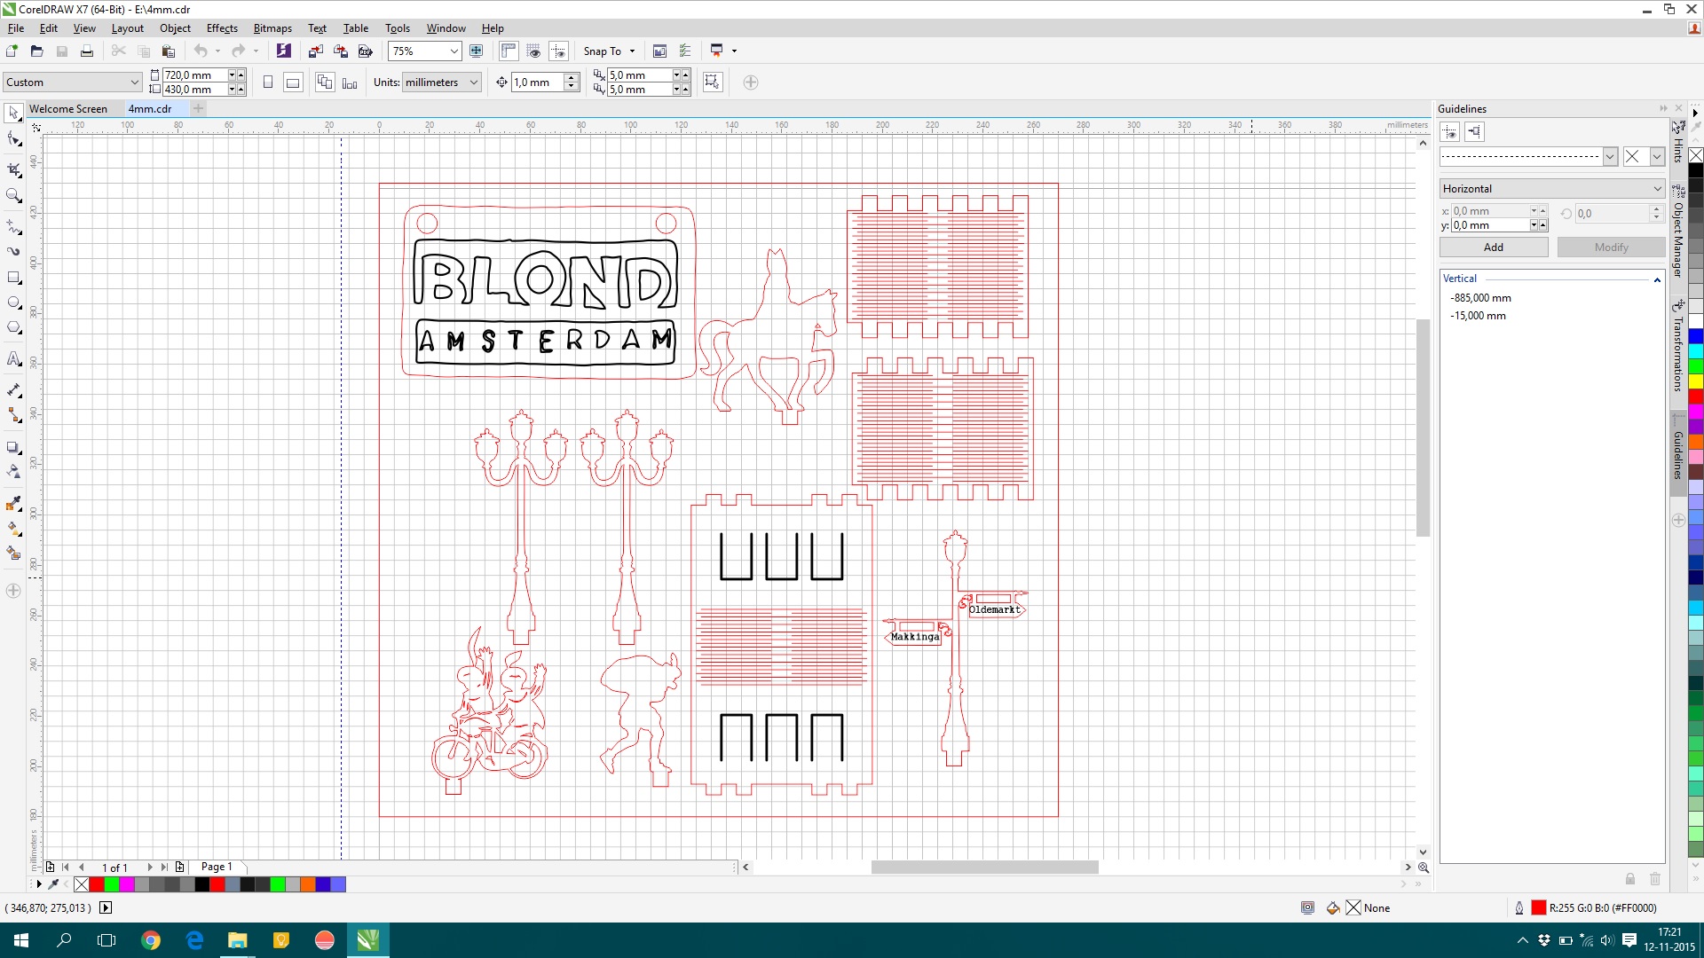Screen dimensions: 1704x958
Task: Click the Guidelines close/delete icon
Action: coord(1633,155)
